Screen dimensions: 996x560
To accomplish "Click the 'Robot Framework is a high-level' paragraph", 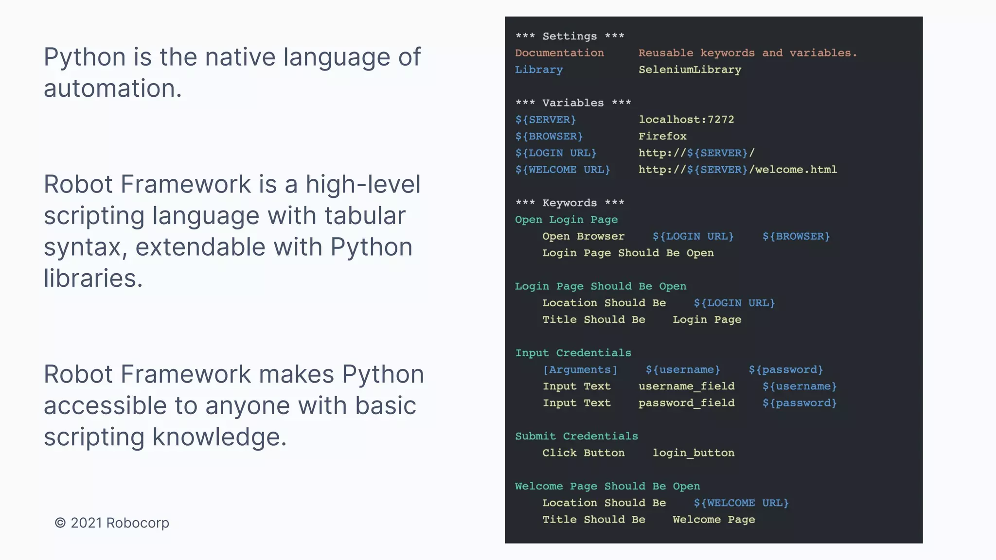I will pyautogui.click(x=232, y=231).
